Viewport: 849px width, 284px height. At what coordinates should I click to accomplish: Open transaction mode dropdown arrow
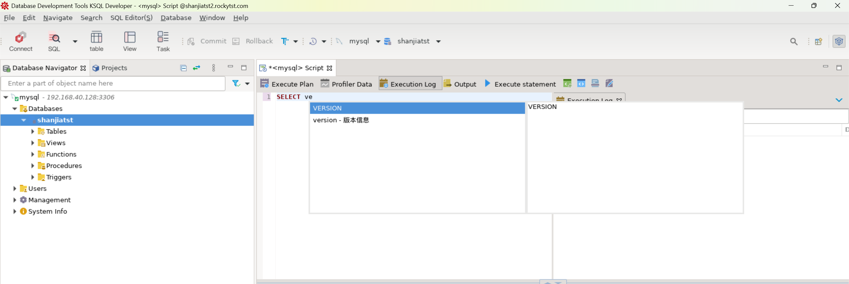click(296, 41)
